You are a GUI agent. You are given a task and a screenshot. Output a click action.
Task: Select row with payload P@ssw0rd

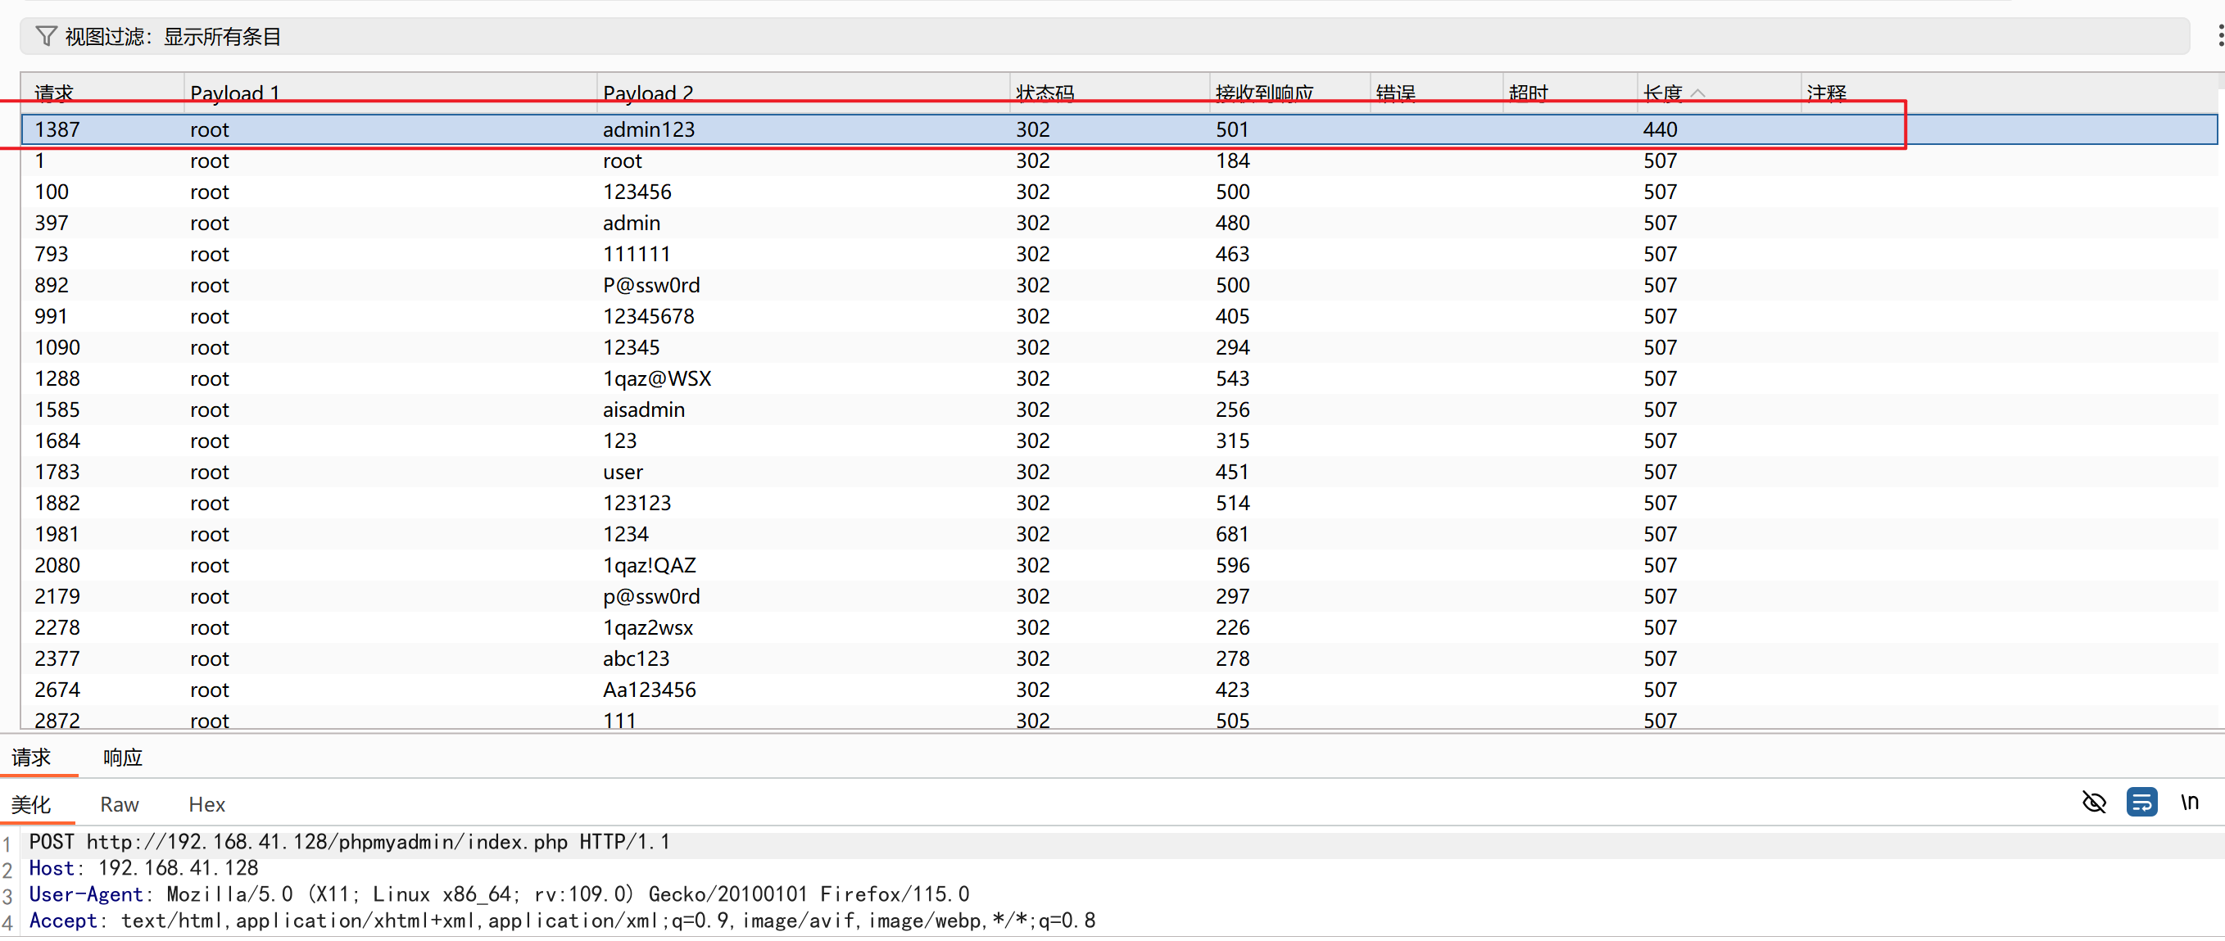click(651, 285)
